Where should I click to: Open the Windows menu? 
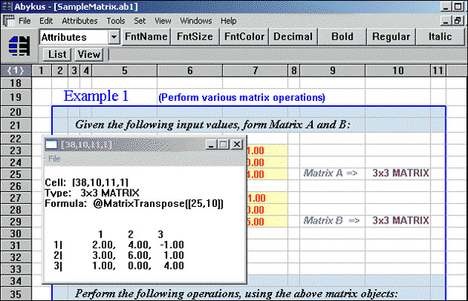[196, 20]
